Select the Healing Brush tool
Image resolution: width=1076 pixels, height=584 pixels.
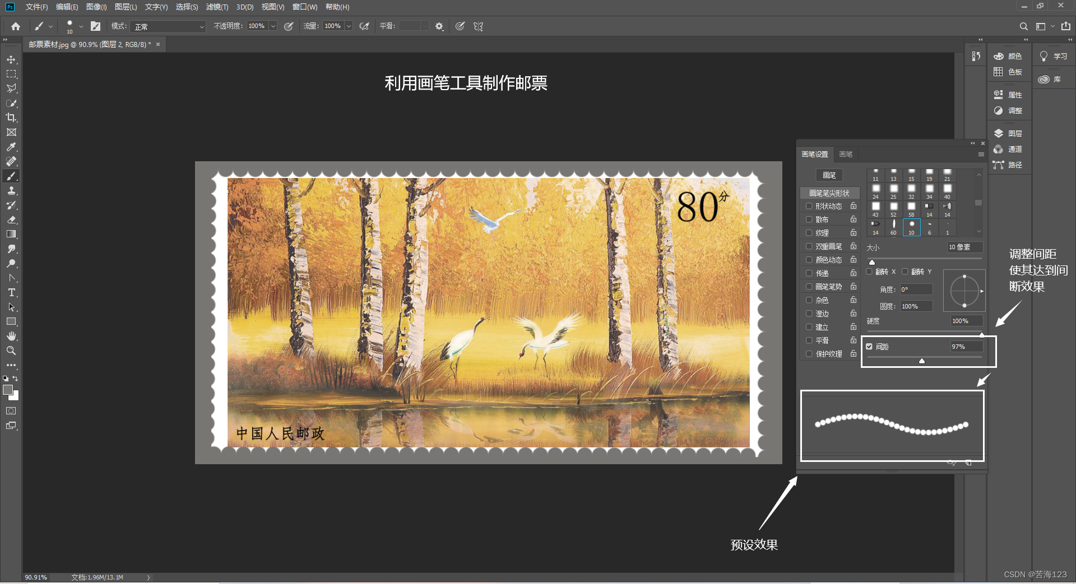tap(11, 161)
